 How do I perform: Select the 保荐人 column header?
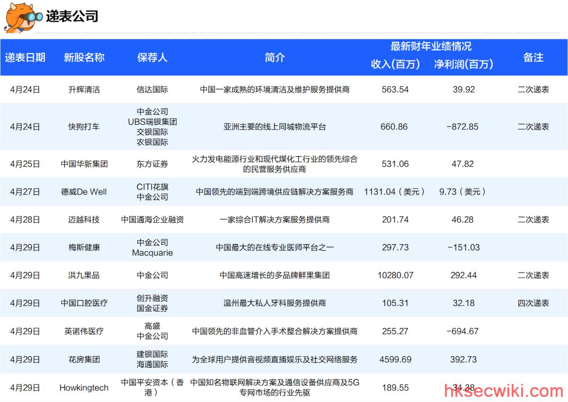click(x=152, y=57)
